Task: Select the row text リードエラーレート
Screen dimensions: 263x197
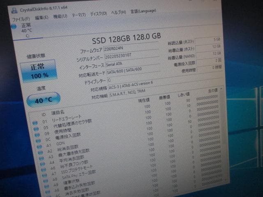Action: [67, 119]
